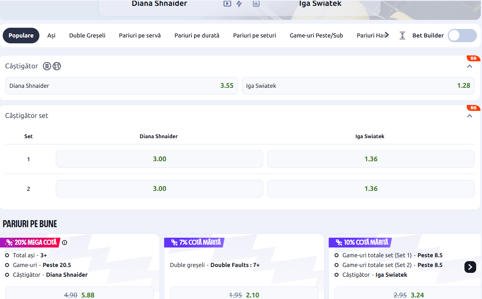Click the 20% MEGA COTĂ badge
The height and width of the screenshot is (299, 482).
point(30,242)
